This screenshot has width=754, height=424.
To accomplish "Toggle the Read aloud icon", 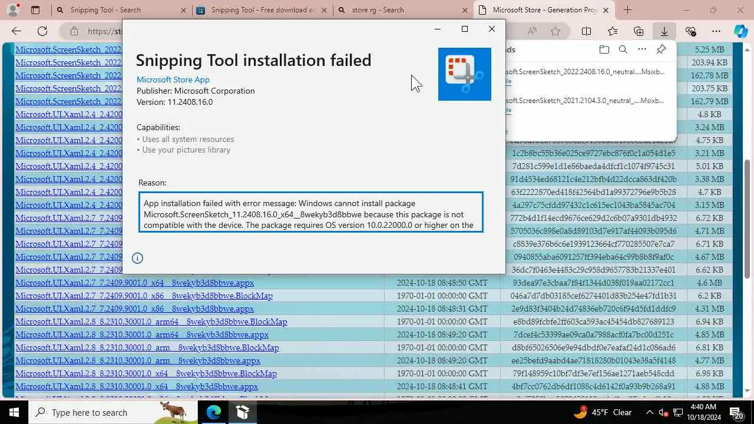I will tap(532, 31).
